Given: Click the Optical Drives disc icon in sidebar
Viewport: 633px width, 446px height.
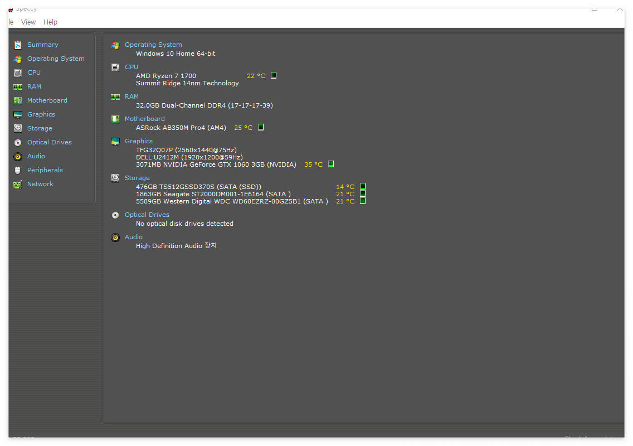Looking at the screenshot, I should [18, 143].
